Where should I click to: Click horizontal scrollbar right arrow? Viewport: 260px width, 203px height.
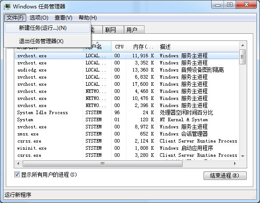[235, 163]
